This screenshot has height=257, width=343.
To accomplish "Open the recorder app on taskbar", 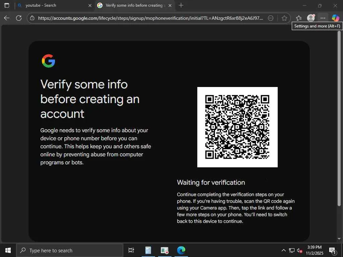I will click(164, 250).
